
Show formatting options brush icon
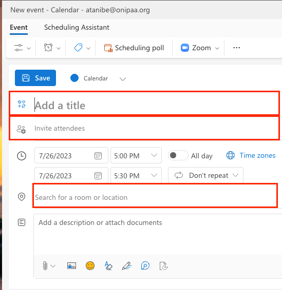pyautogui.click(x=108, y=266)
